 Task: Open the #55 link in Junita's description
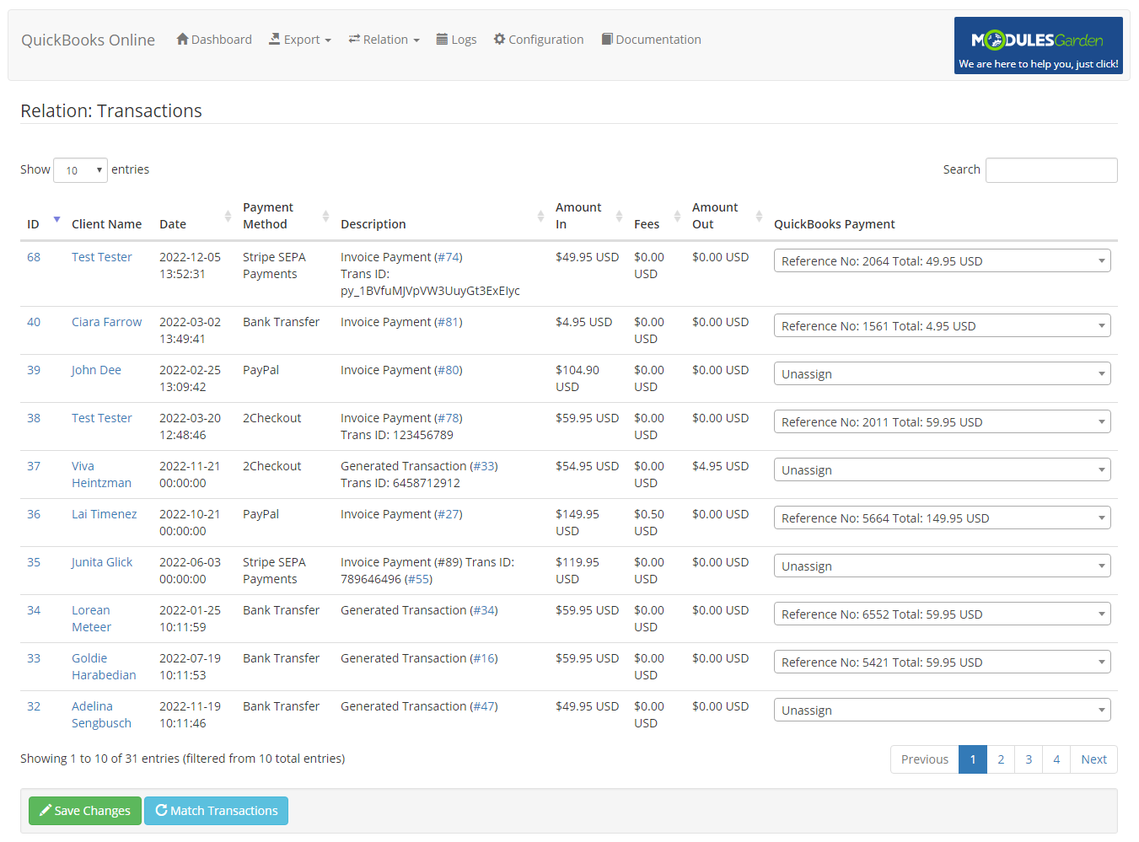click(419, 579)
